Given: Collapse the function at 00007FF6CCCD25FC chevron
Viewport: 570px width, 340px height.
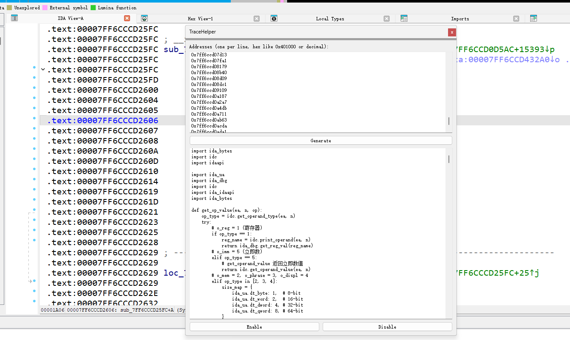Looking at the screenshot, I should click(42, 69).
